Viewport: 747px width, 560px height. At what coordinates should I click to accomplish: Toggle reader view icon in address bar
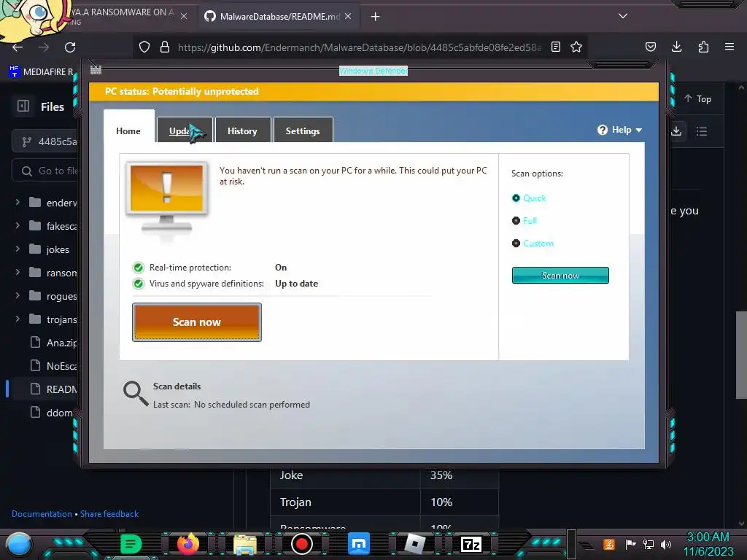(555, 47)
